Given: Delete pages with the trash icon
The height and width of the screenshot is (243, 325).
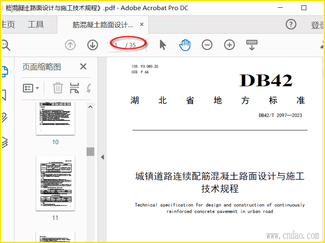Looking at the screenshot, I should pyautogui.click(x=58, y=88).
